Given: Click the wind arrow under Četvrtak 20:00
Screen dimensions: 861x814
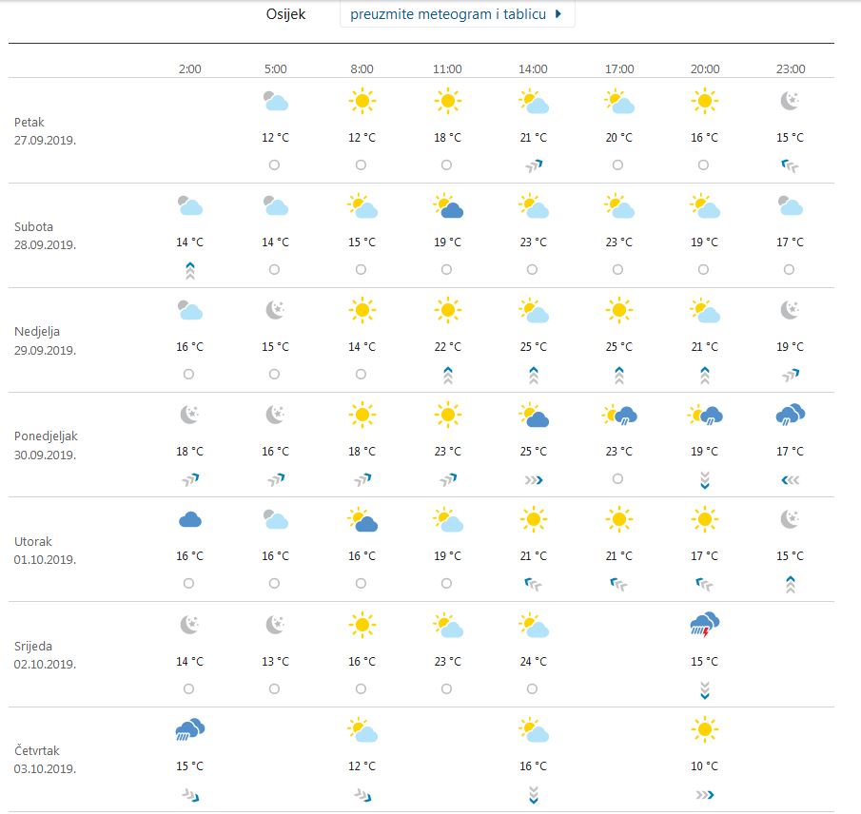Looking at the screenshot, I should 705,794.
